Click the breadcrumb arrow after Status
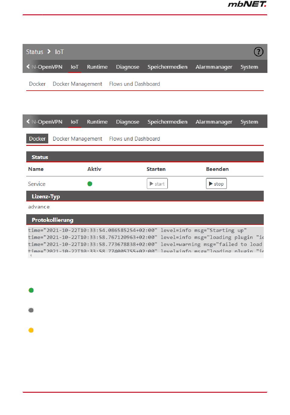 pyautogui.click(x=49, y=52)
